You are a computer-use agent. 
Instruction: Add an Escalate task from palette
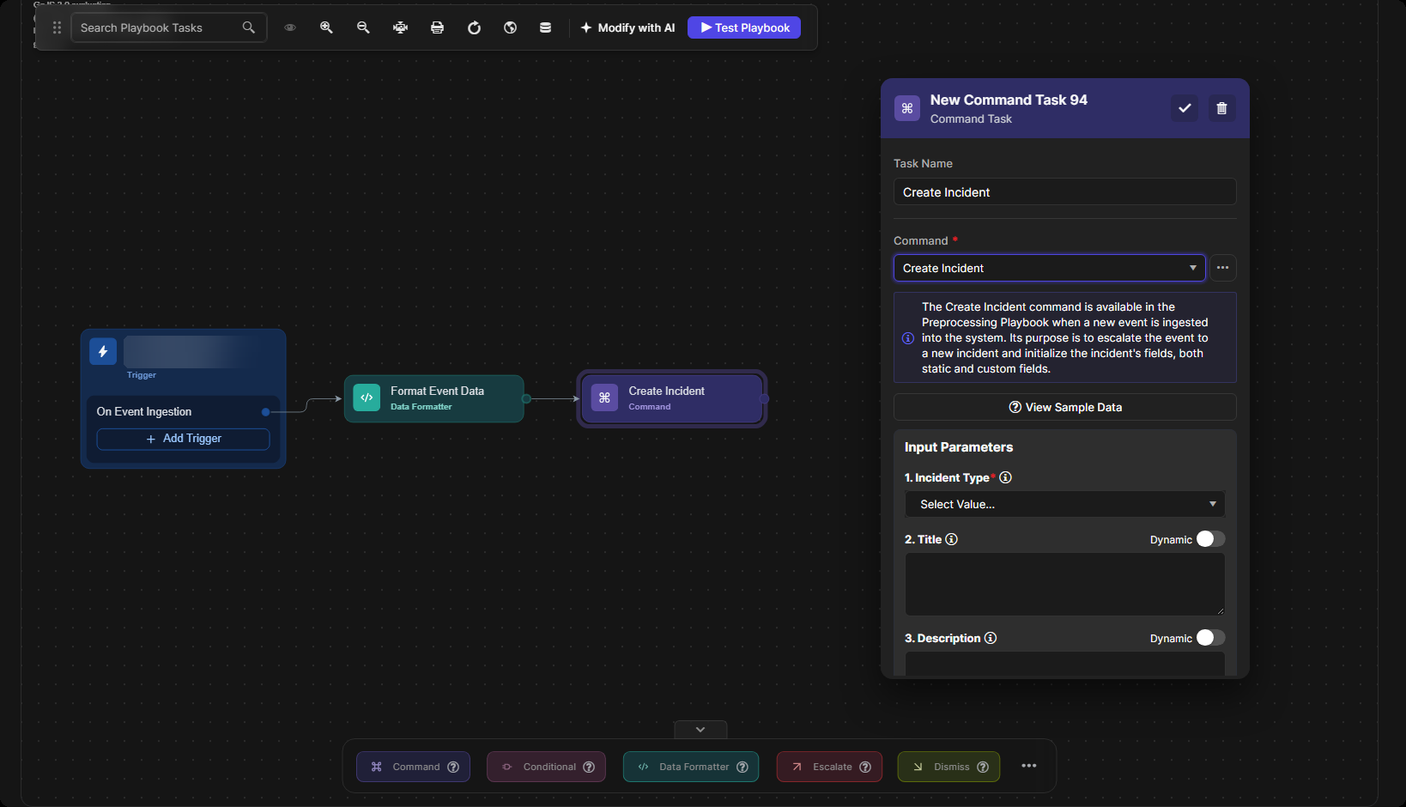tap(828, 767)
